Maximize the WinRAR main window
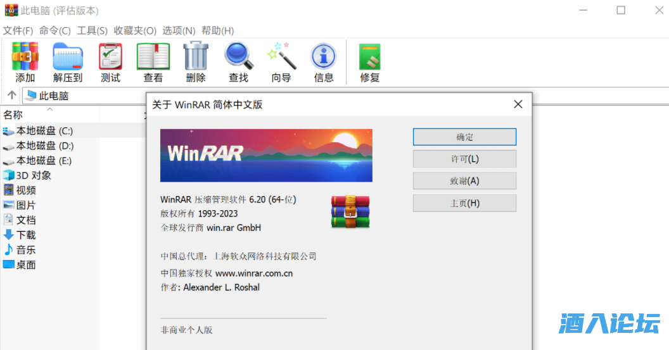This screenshot has width=669, height=350. pos(621,9)
